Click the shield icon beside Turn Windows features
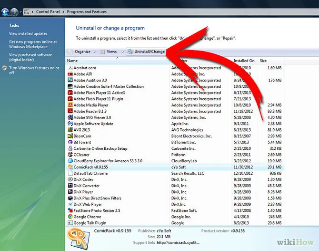 (x=4, y=68)
